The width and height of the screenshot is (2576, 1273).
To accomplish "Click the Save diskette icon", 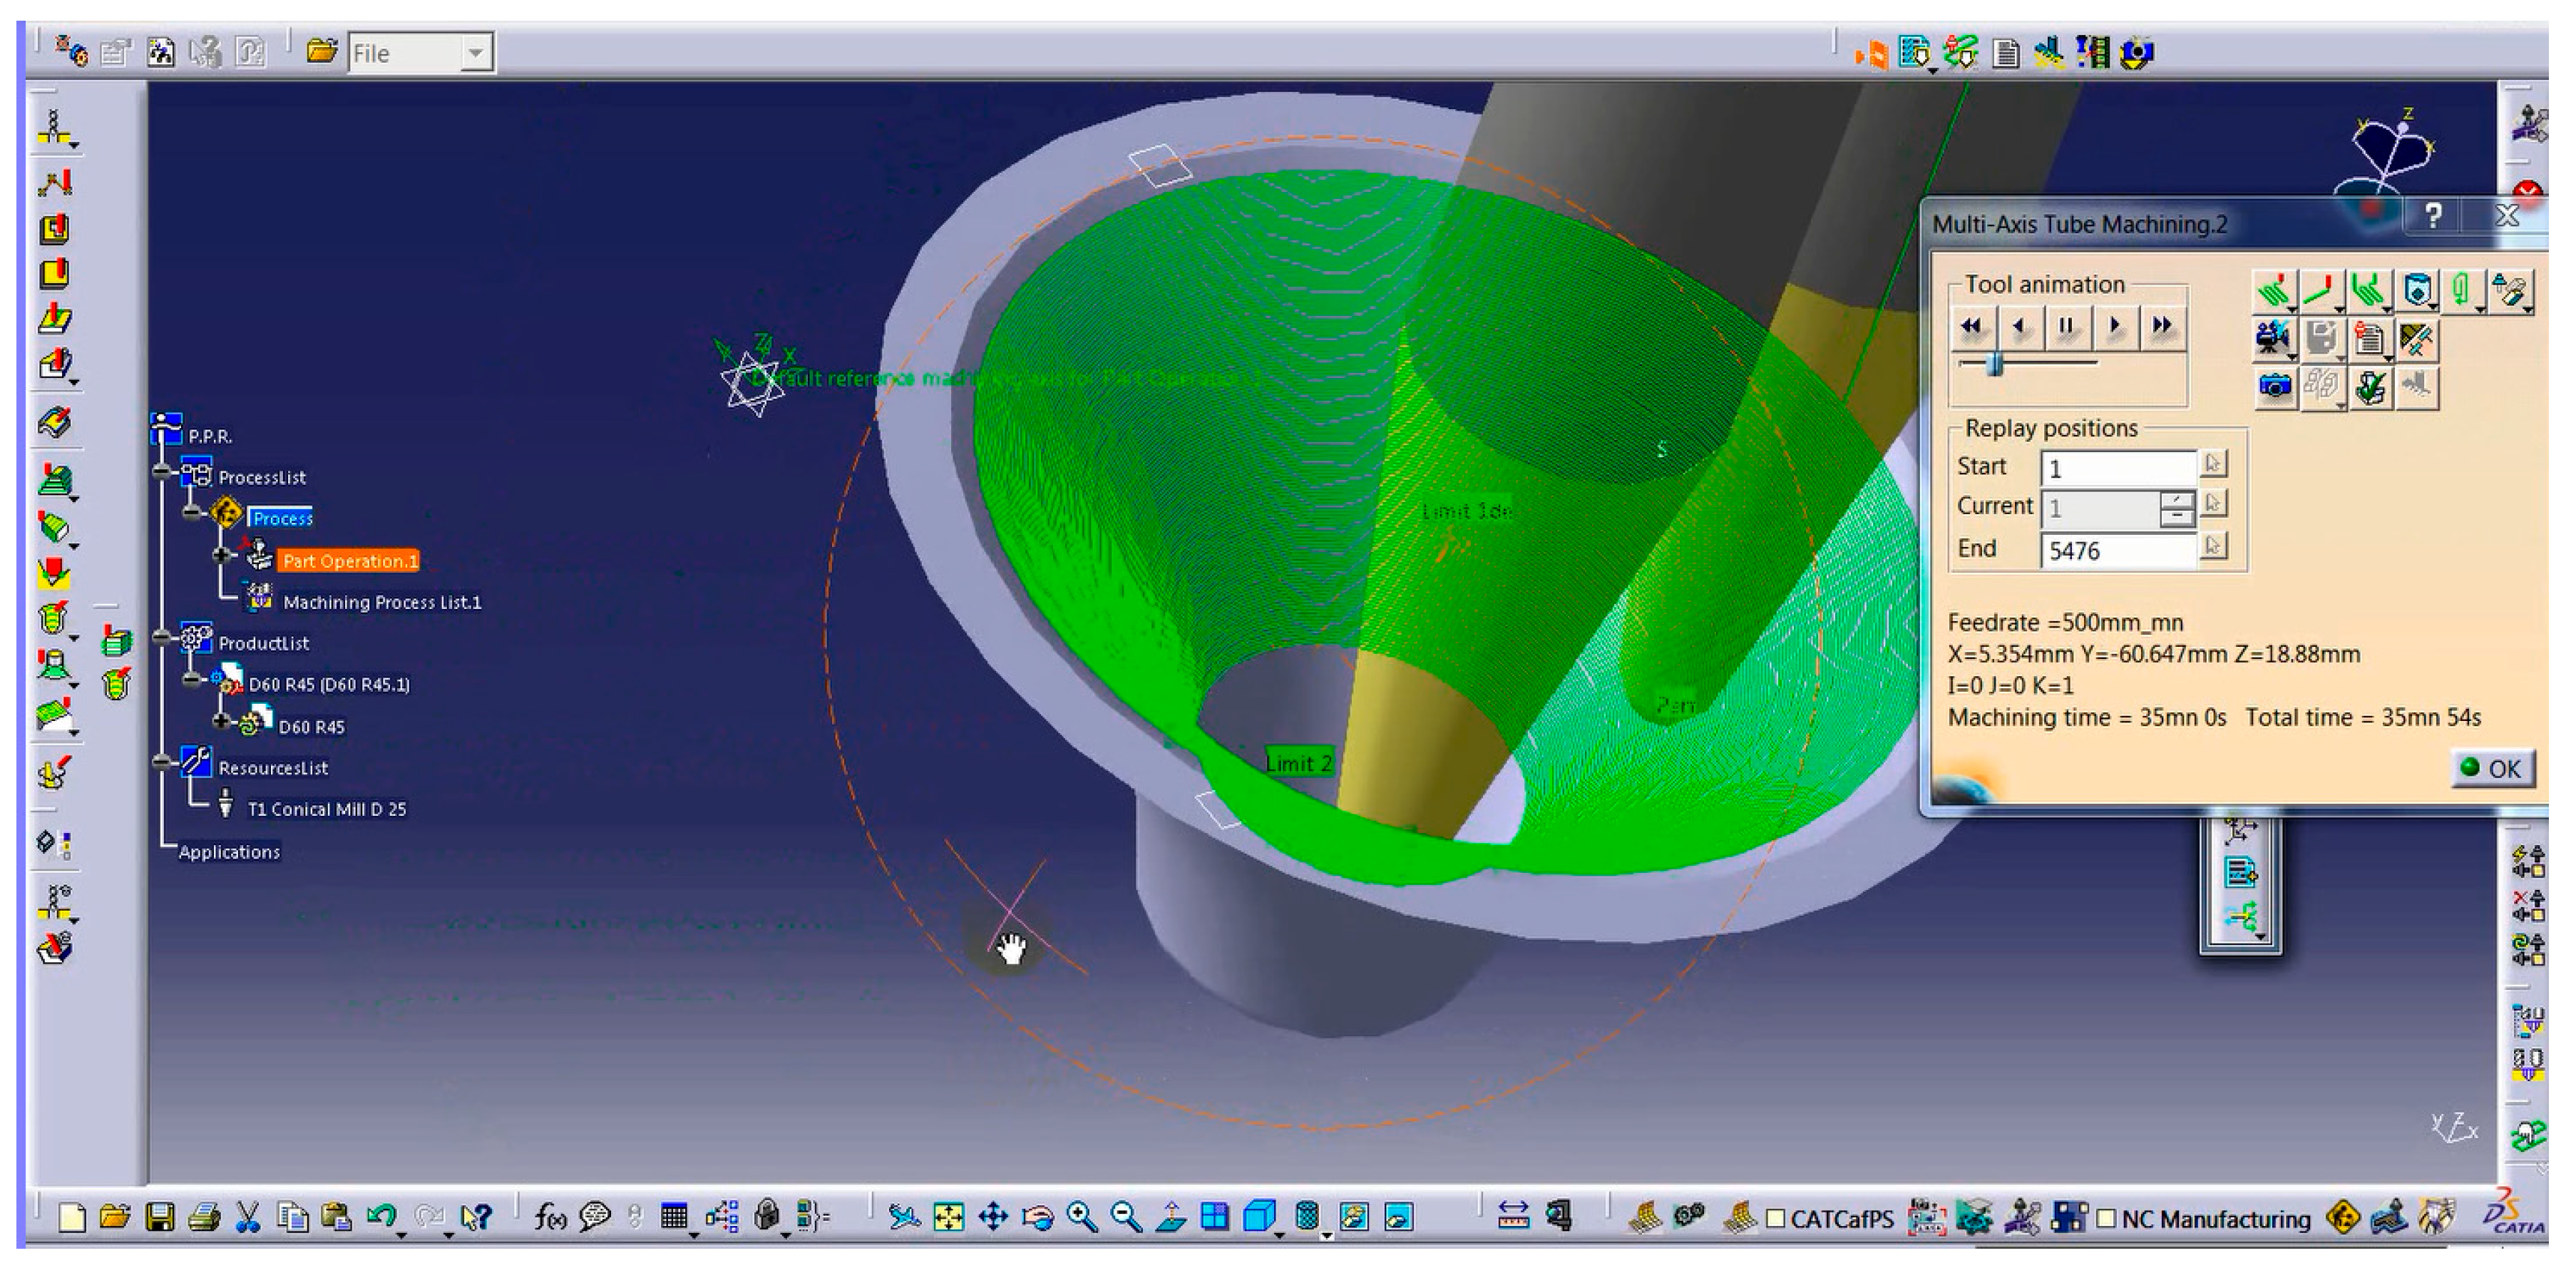I will 160,1217.
